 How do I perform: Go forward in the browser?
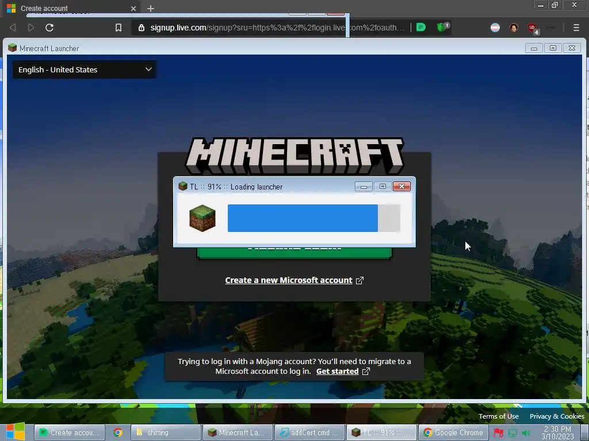(x=31, y=28)
